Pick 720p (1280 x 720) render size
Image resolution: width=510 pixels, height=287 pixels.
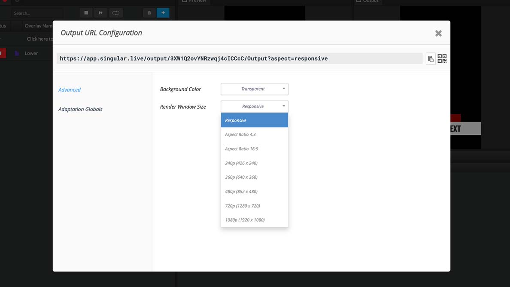pyautogui.click(x=254, y=206)
